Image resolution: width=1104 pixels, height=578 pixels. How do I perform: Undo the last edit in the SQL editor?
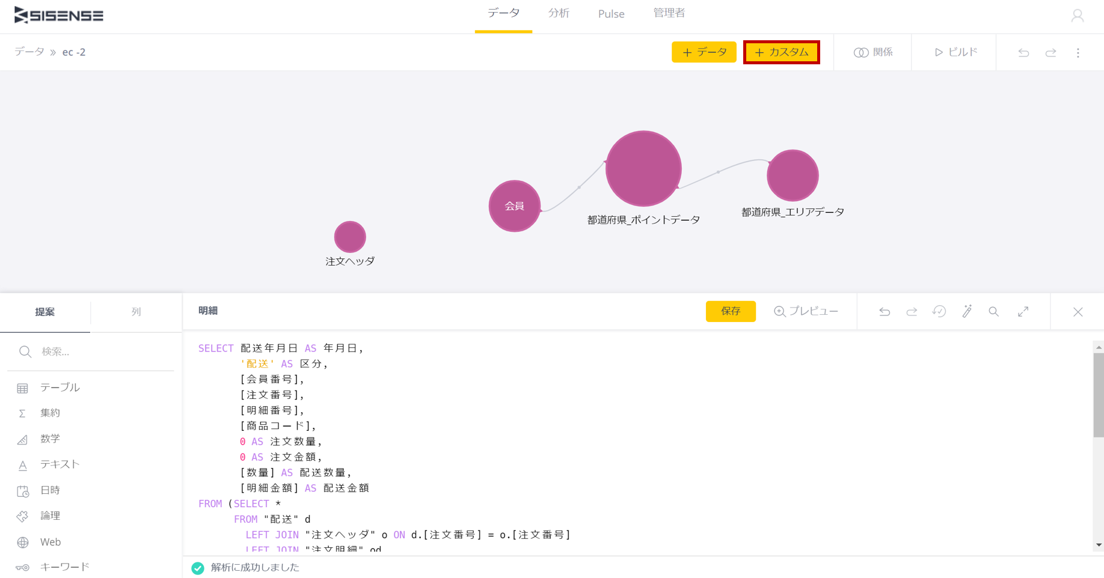pos(884,311)
